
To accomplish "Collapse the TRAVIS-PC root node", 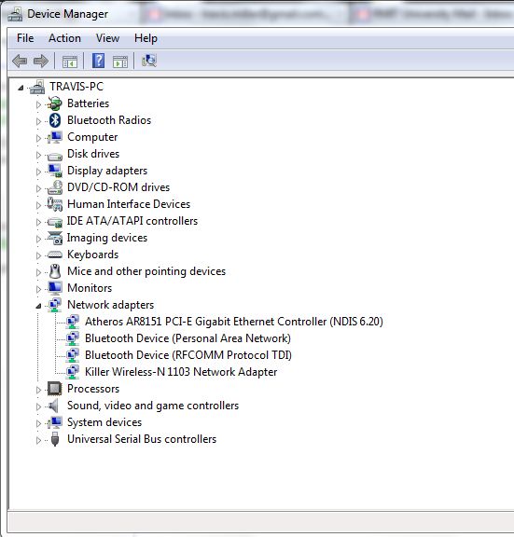I will point(21,88).
